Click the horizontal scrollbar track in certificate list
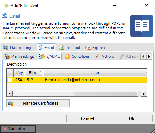 [75, 94]
